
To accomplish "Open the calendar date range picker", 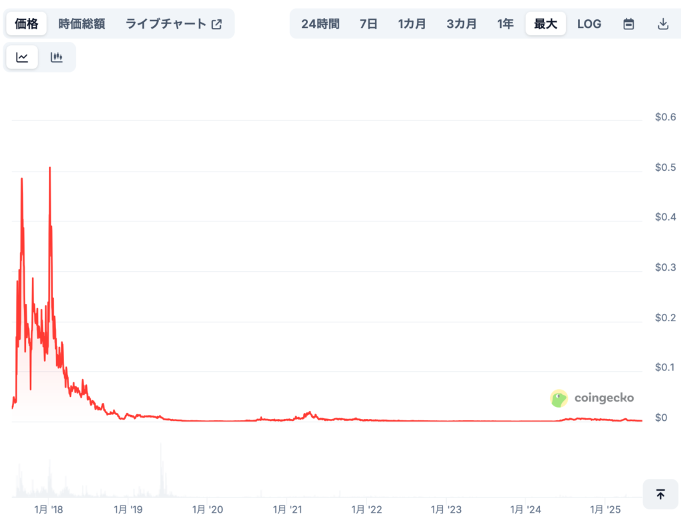I will (628, 24).
